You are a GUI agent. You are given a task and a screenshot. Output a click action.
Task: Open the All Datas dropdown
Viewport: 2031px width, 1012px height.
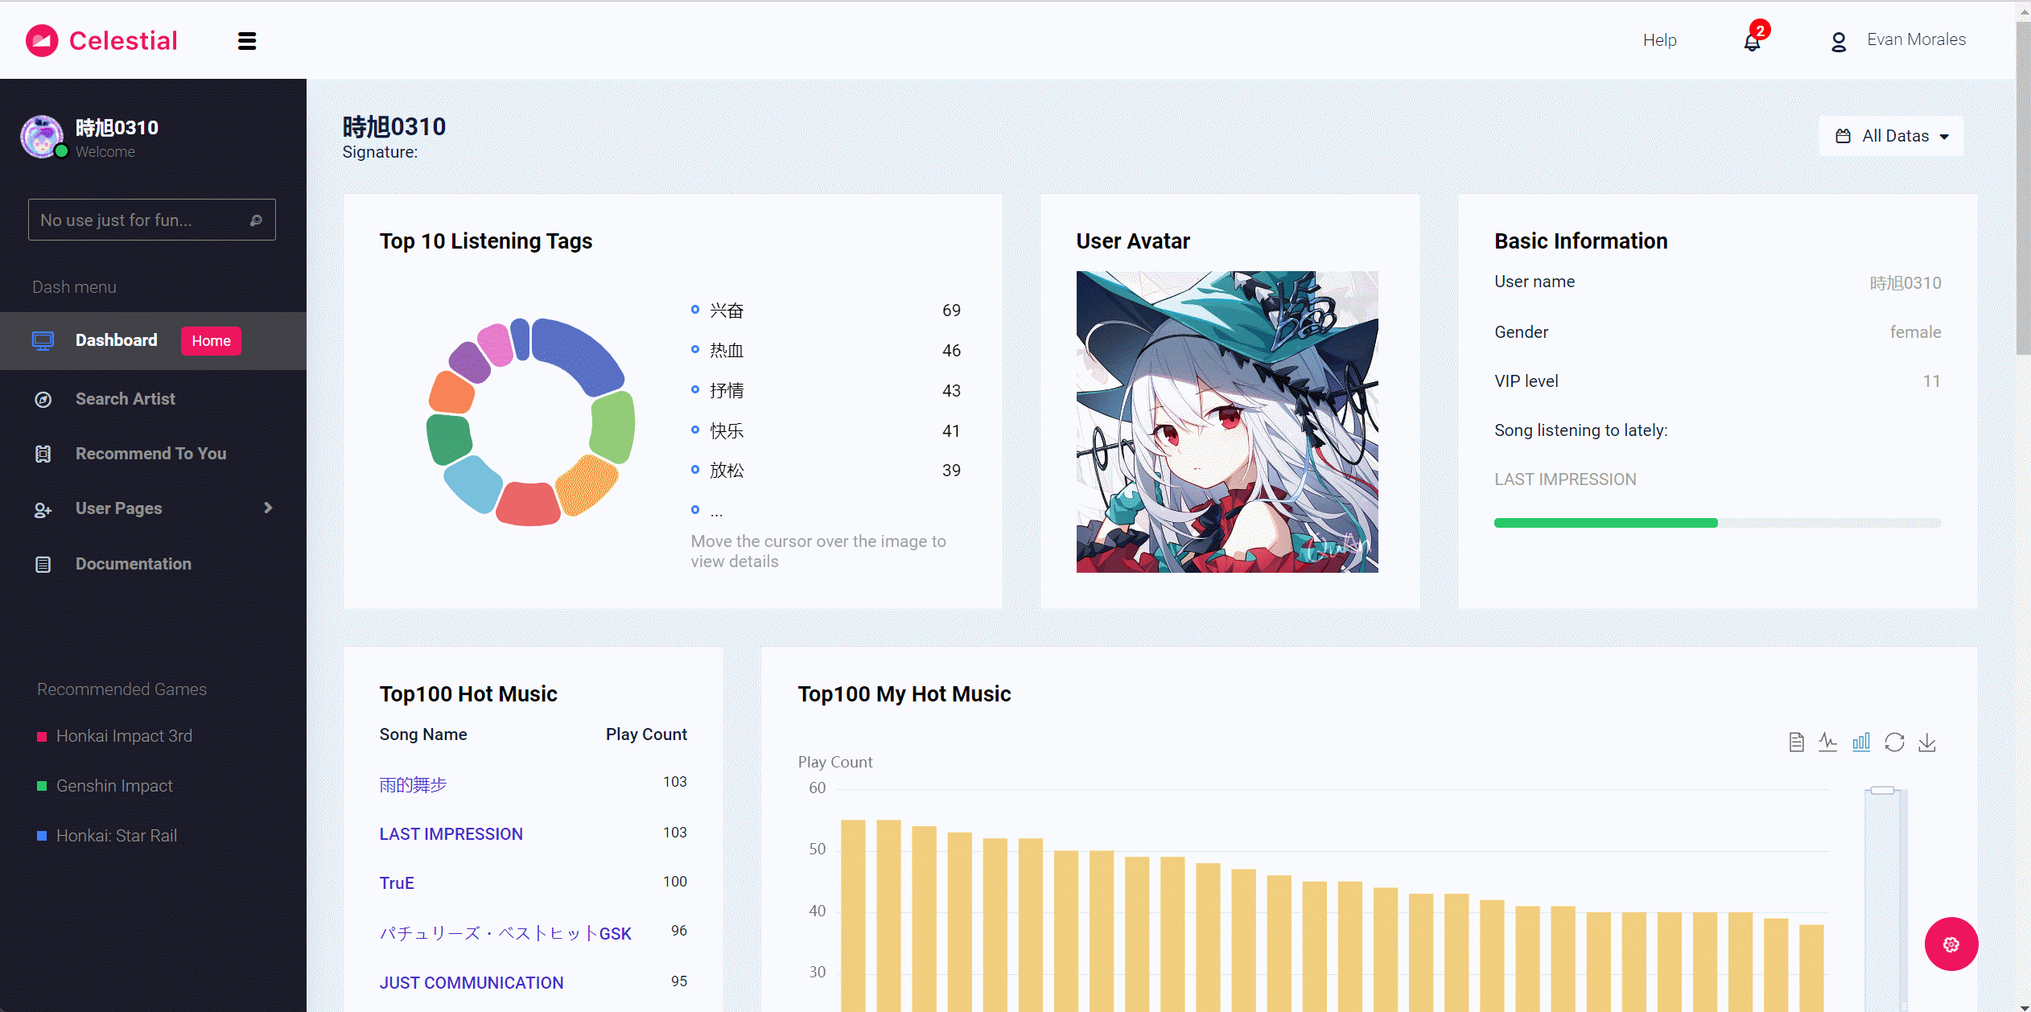[x=1891, y=136]
